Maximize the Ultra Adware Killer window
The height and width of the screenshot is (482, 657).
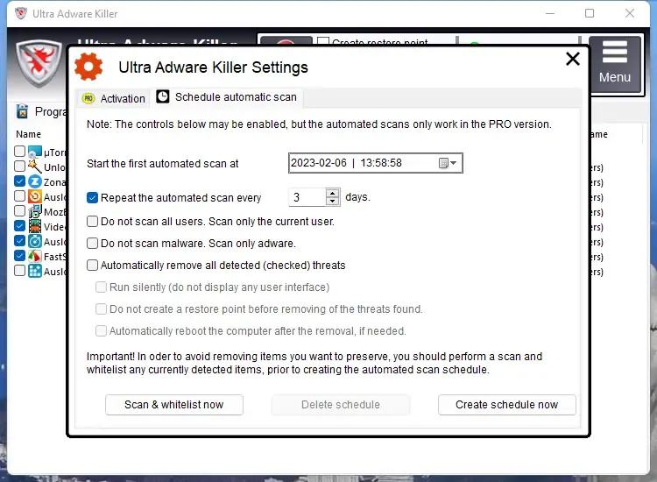click(590, 13)
